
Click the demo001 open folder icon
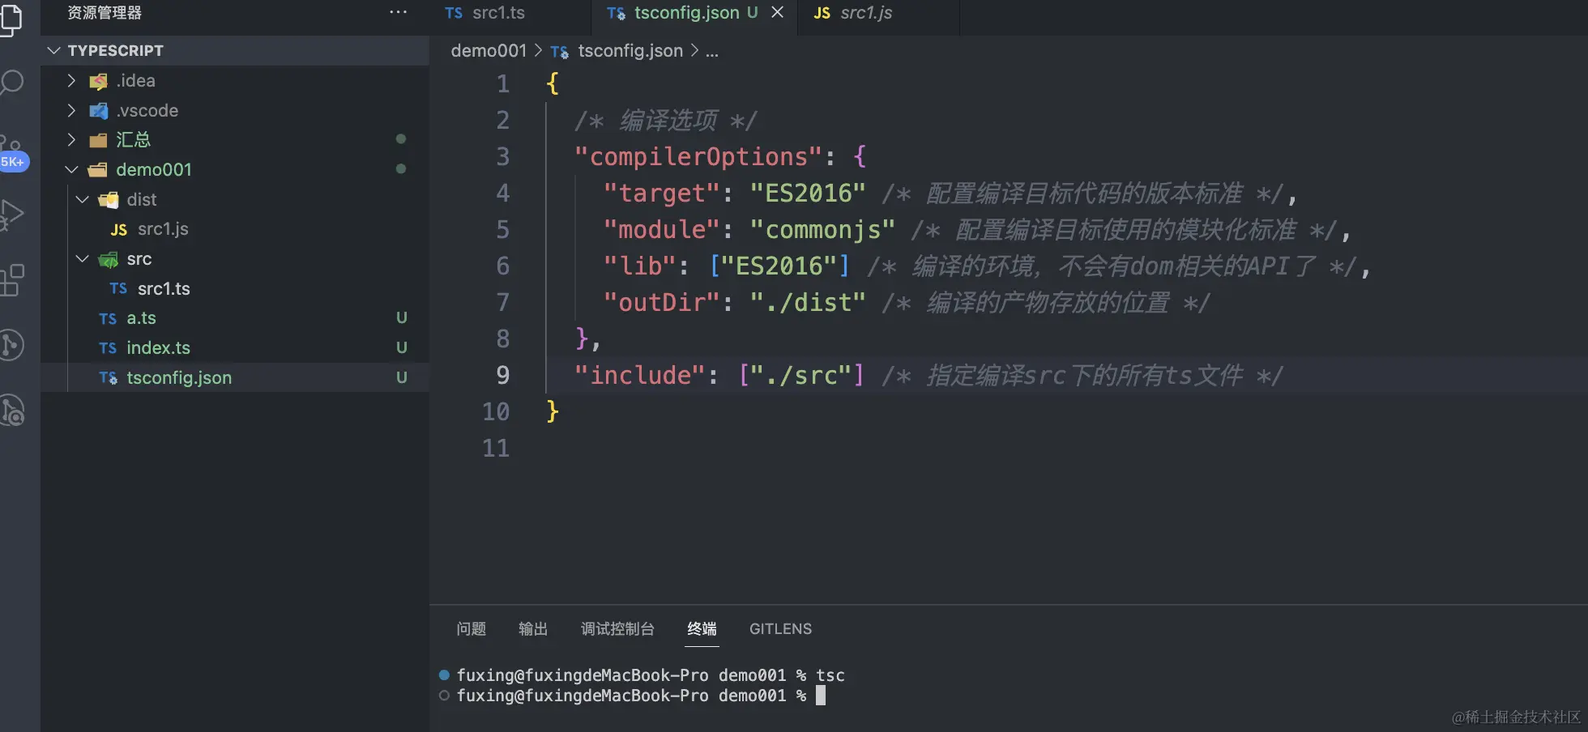click(x=98, y=170)
